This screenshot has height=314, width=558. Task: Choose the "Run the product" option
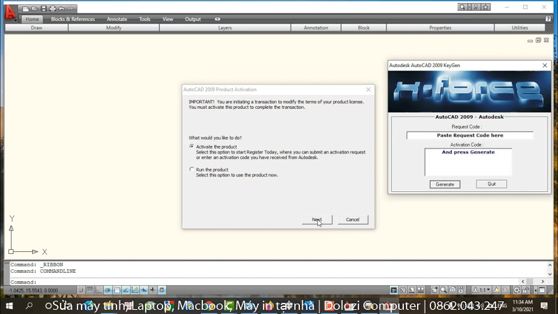(192, 169)
